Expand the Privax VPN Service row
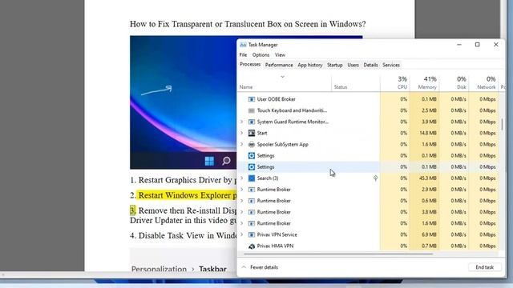513x288 pixels. point(242,234)
